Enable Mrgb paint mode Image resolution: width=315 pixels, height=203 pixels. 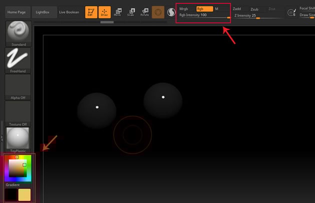[183, 9]
